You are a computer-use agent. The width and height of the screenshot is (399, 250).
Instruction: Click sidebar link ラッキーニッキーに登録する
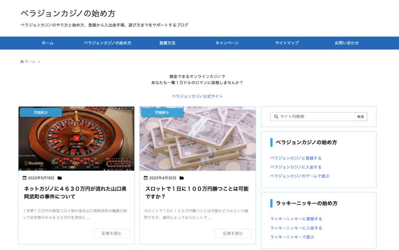pyautogui.click(x=296, y=219)
